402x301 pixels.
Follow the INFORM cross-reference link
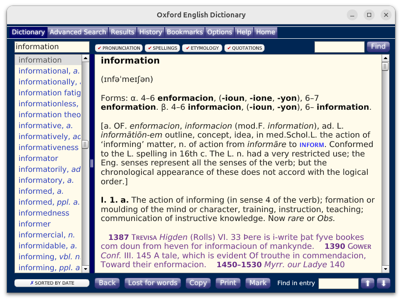click(312, 145)
